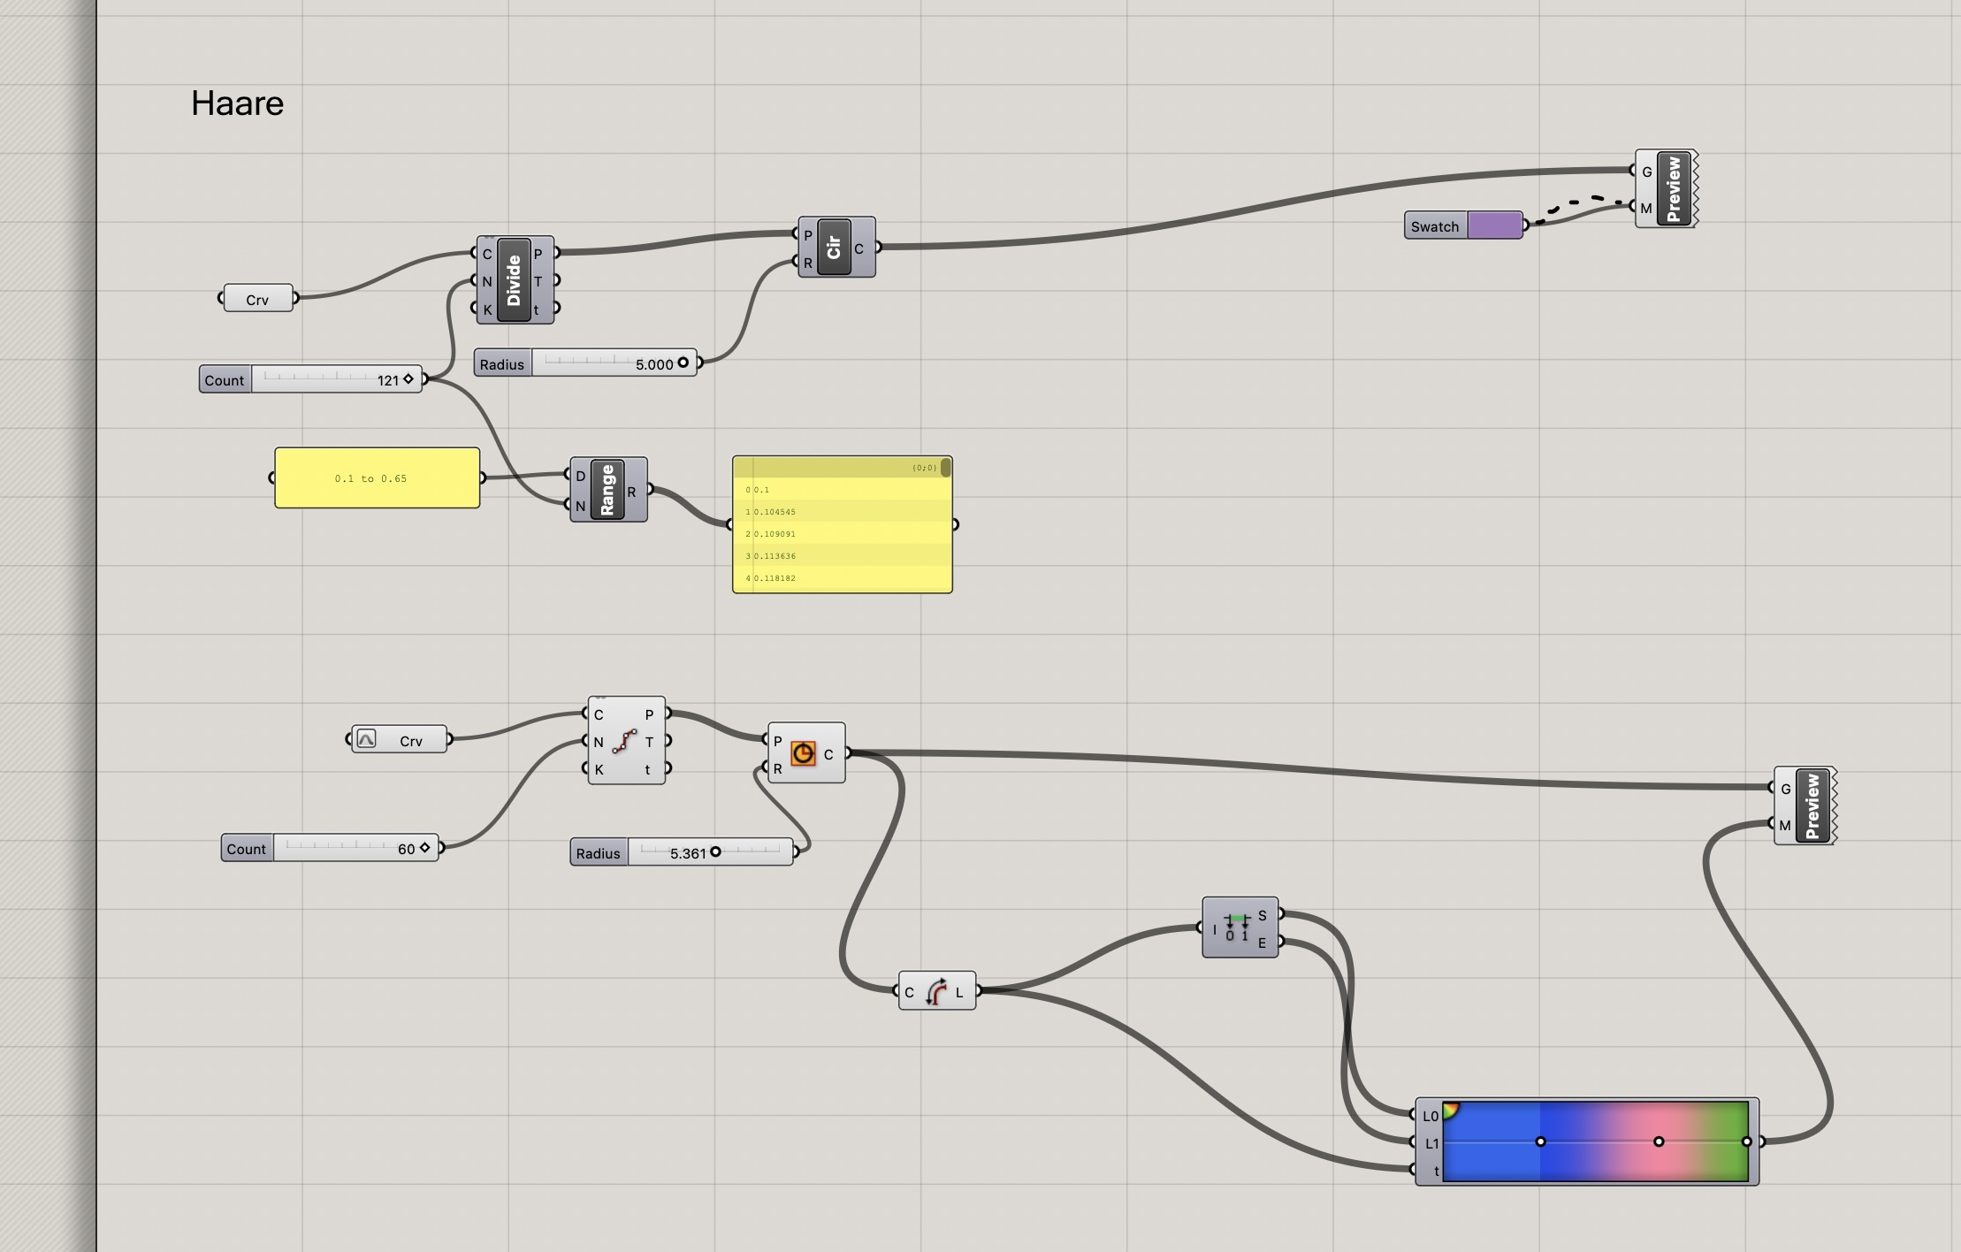Click the Haare group title
Screen dimensions: 1961x1252
pos(236,103)
